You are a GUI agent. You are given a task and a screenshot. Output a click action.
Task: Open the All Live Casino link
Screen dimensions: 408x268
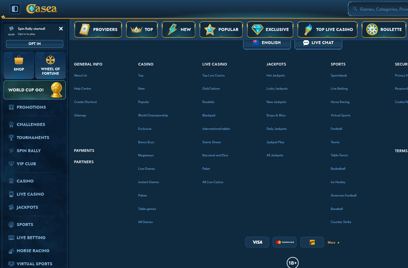pos(213,182)
